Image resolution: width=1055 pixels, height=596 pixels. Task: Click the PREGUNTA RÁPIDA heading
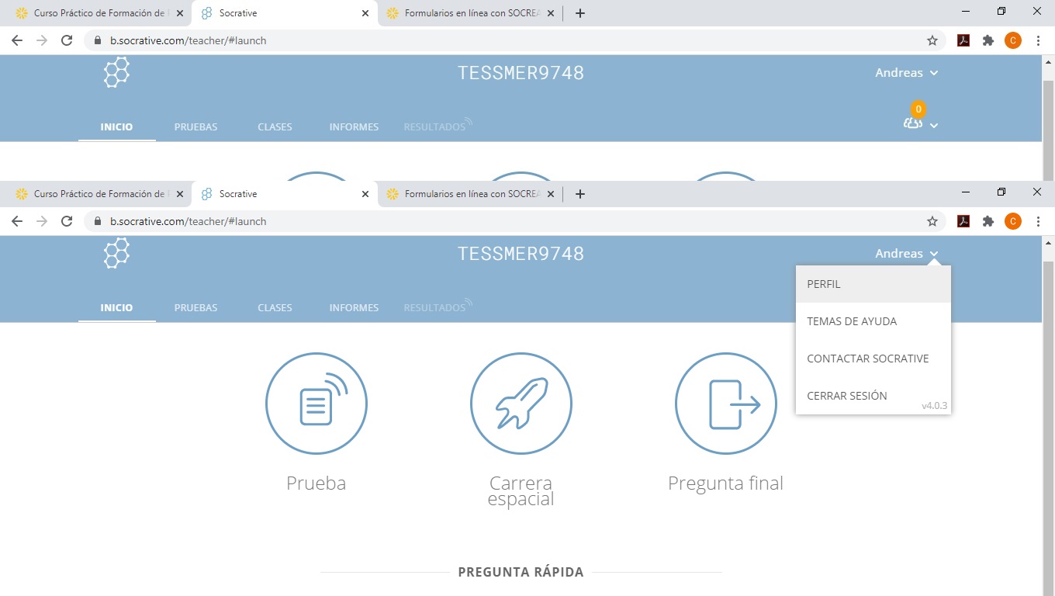[521, 572]
